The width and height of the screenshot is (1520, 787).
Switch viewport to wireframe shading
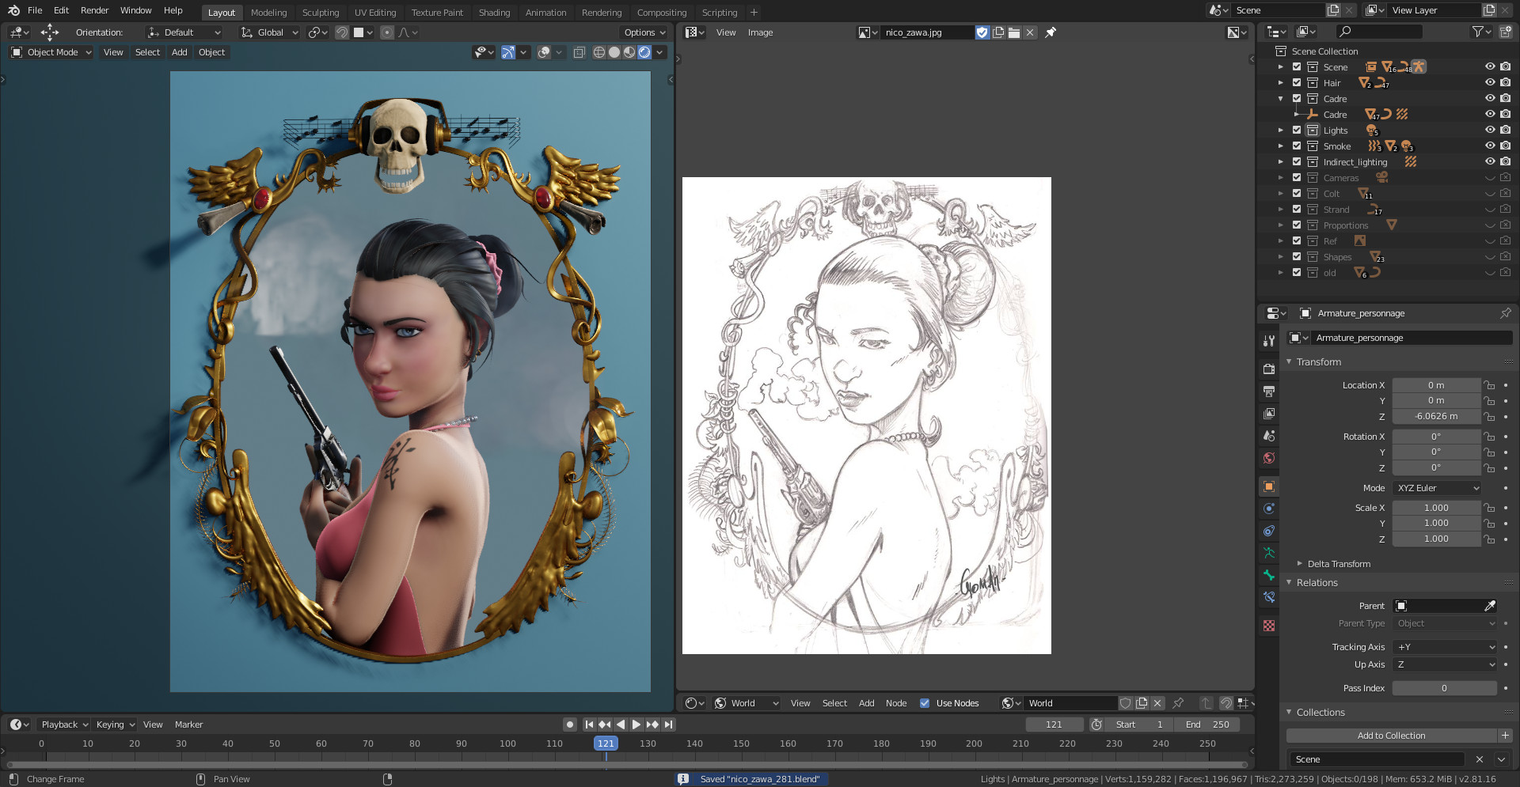pyautogui.click(x=599, y=52)
